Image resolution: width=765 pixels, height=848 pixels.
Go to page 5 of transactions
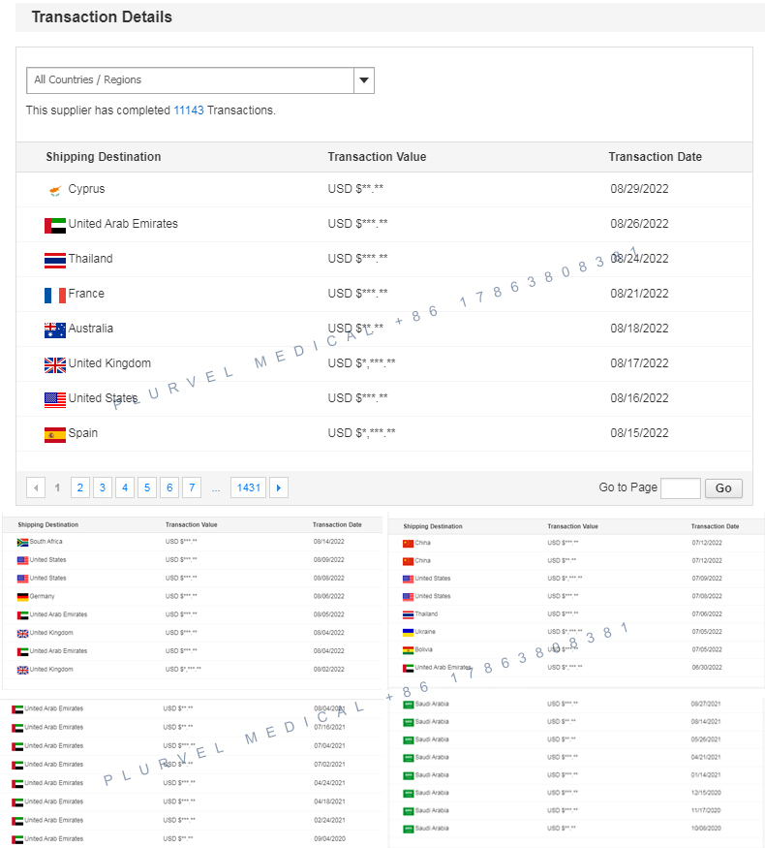147,487
